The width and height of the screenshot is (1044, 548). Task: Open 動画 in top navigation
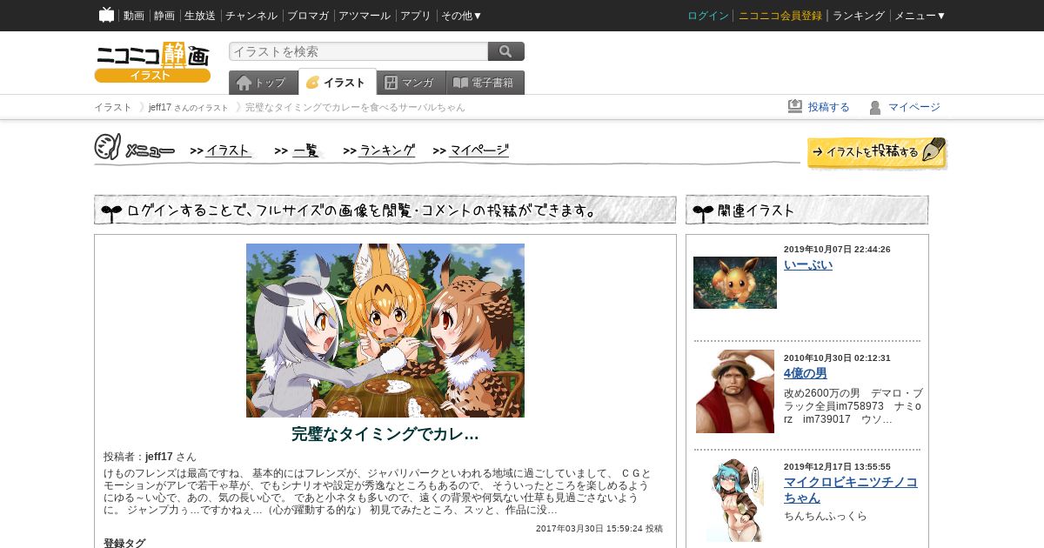134,16
